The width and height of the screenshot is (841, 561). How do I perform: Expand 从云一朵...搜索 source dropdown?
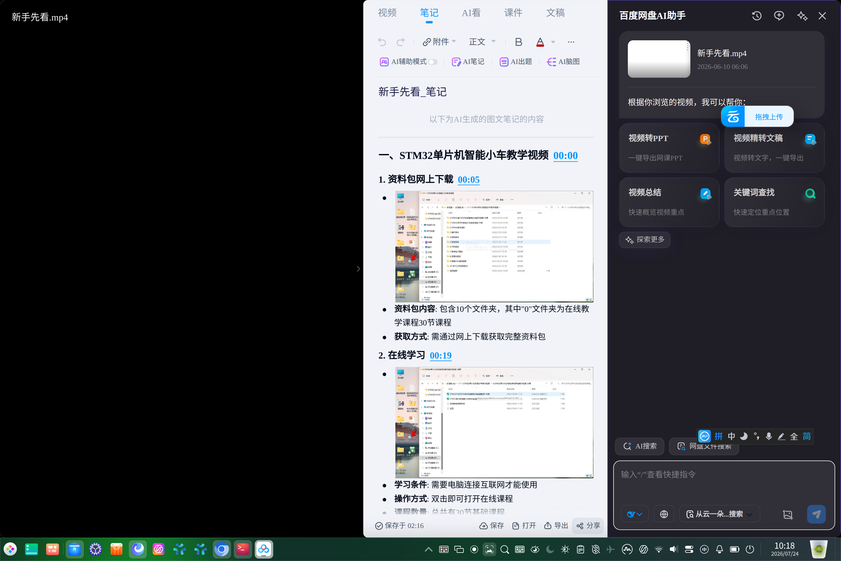[x=720, y=514]
